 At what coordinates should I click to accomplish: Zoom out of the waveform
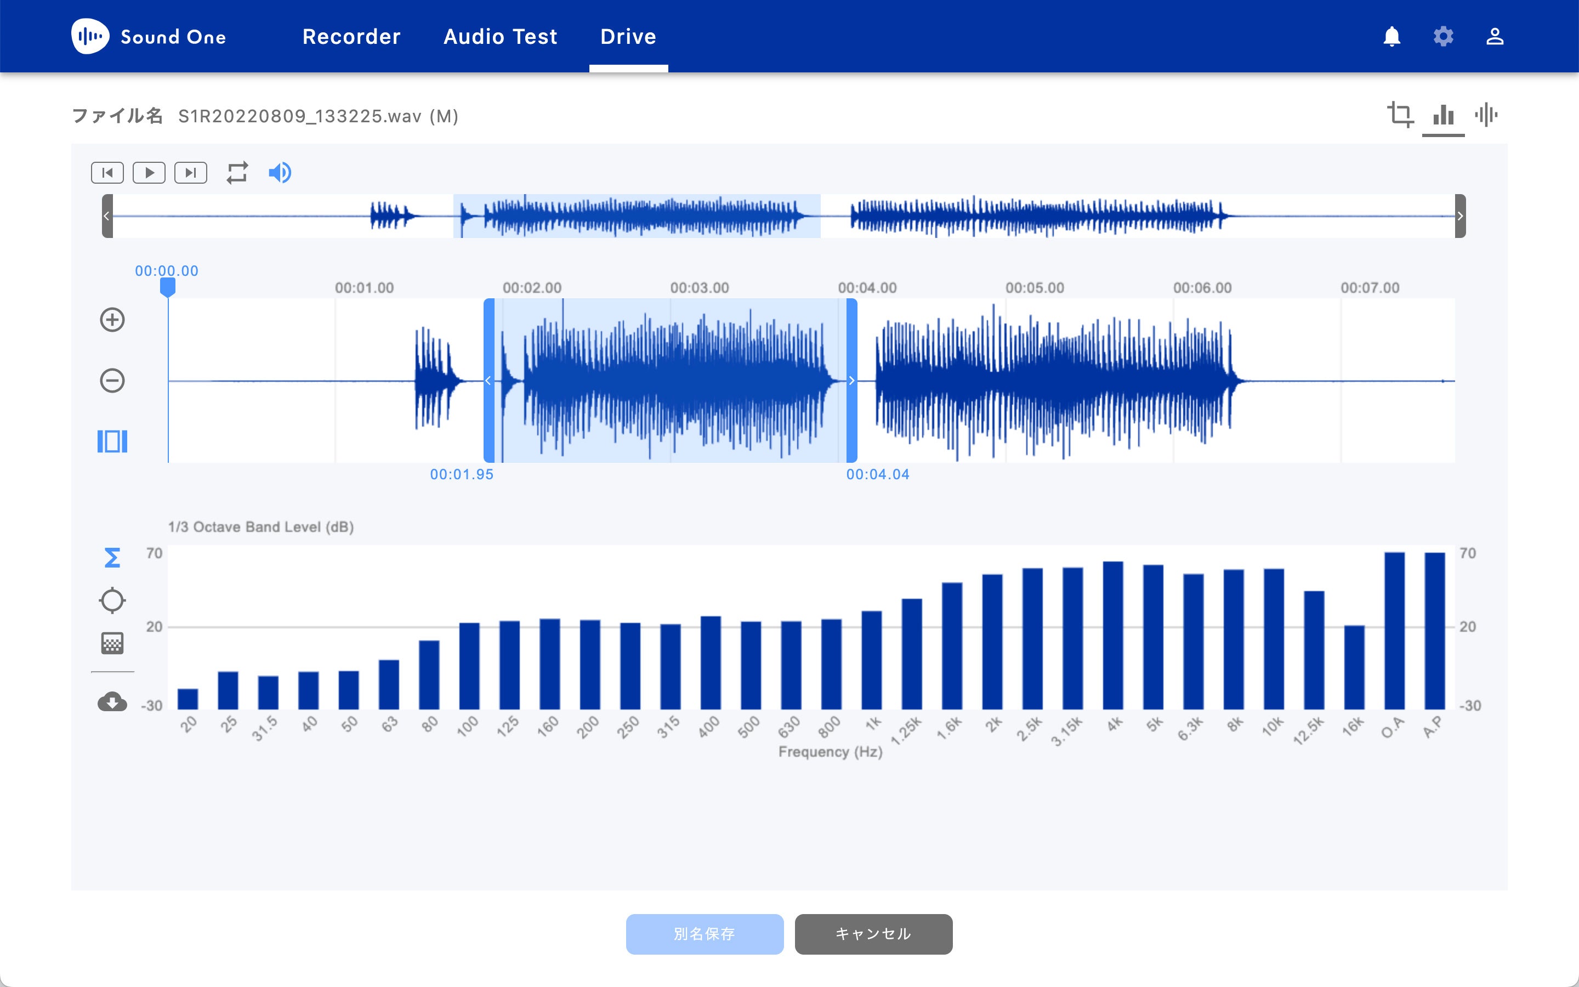(112, 381)
